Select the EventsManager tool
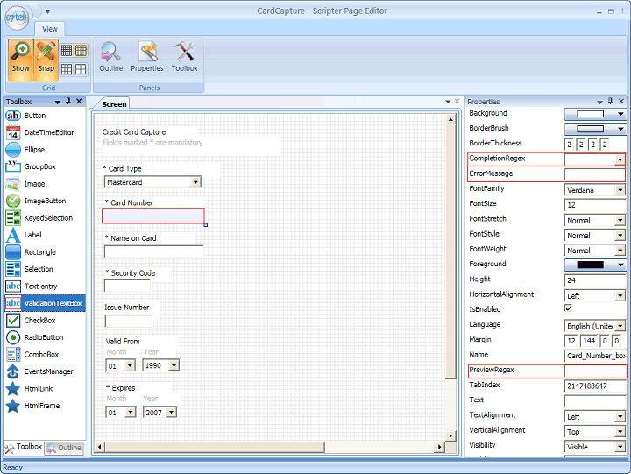631x474 pixels. coord(45,371)
